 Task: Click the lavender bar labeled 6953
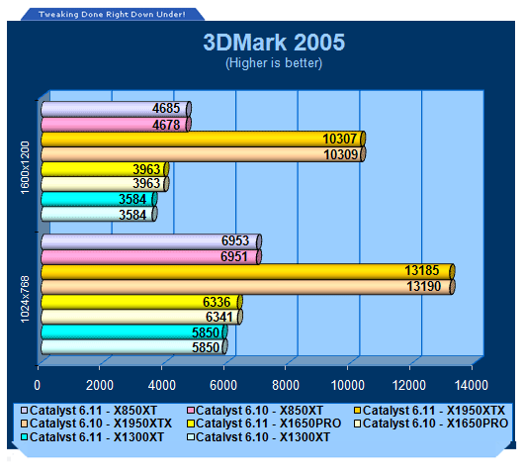tap(151, 241)
